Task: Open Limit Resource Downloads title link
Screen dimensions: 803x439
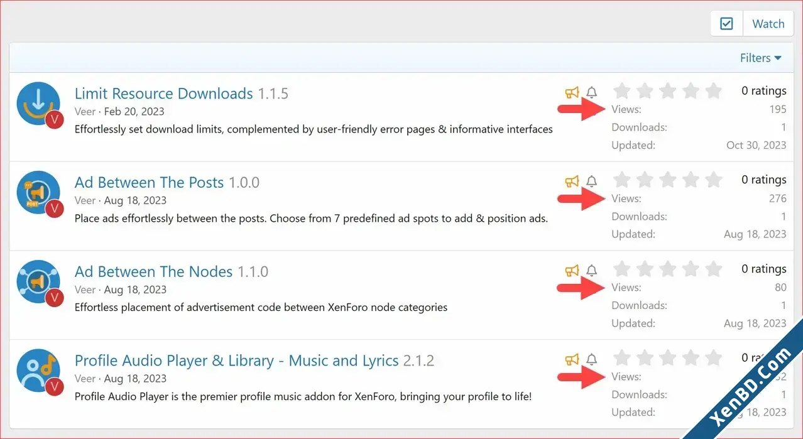Action: click(164, 94)
